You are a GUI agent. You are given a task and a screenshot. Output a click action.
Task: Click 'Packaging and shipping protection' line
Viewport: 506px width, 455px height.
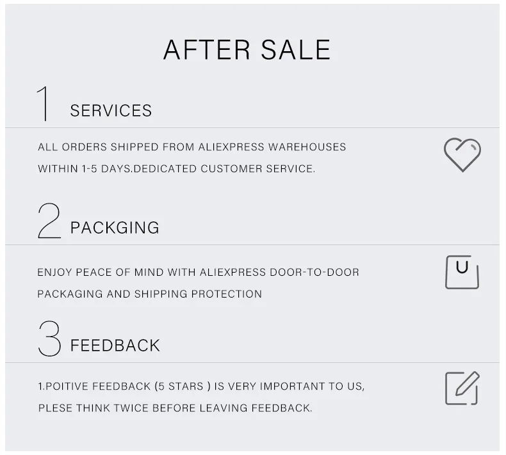click(149, 294)
